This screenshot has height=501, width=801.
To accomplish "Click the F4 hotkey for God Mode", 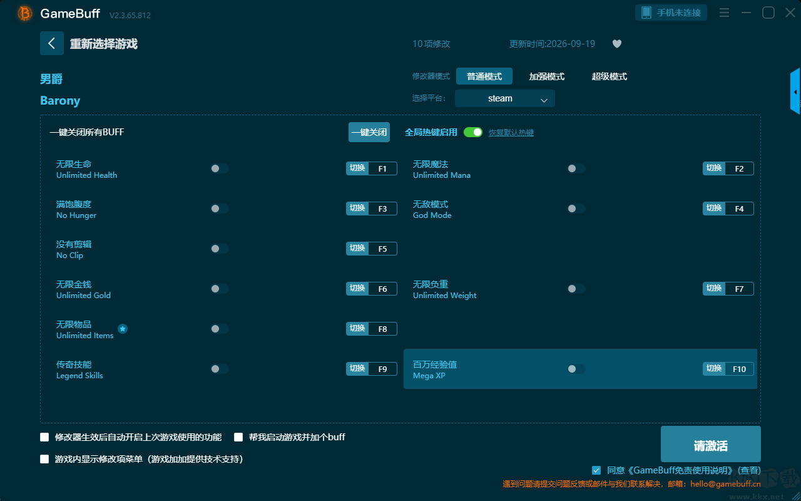I will point(739,209).
